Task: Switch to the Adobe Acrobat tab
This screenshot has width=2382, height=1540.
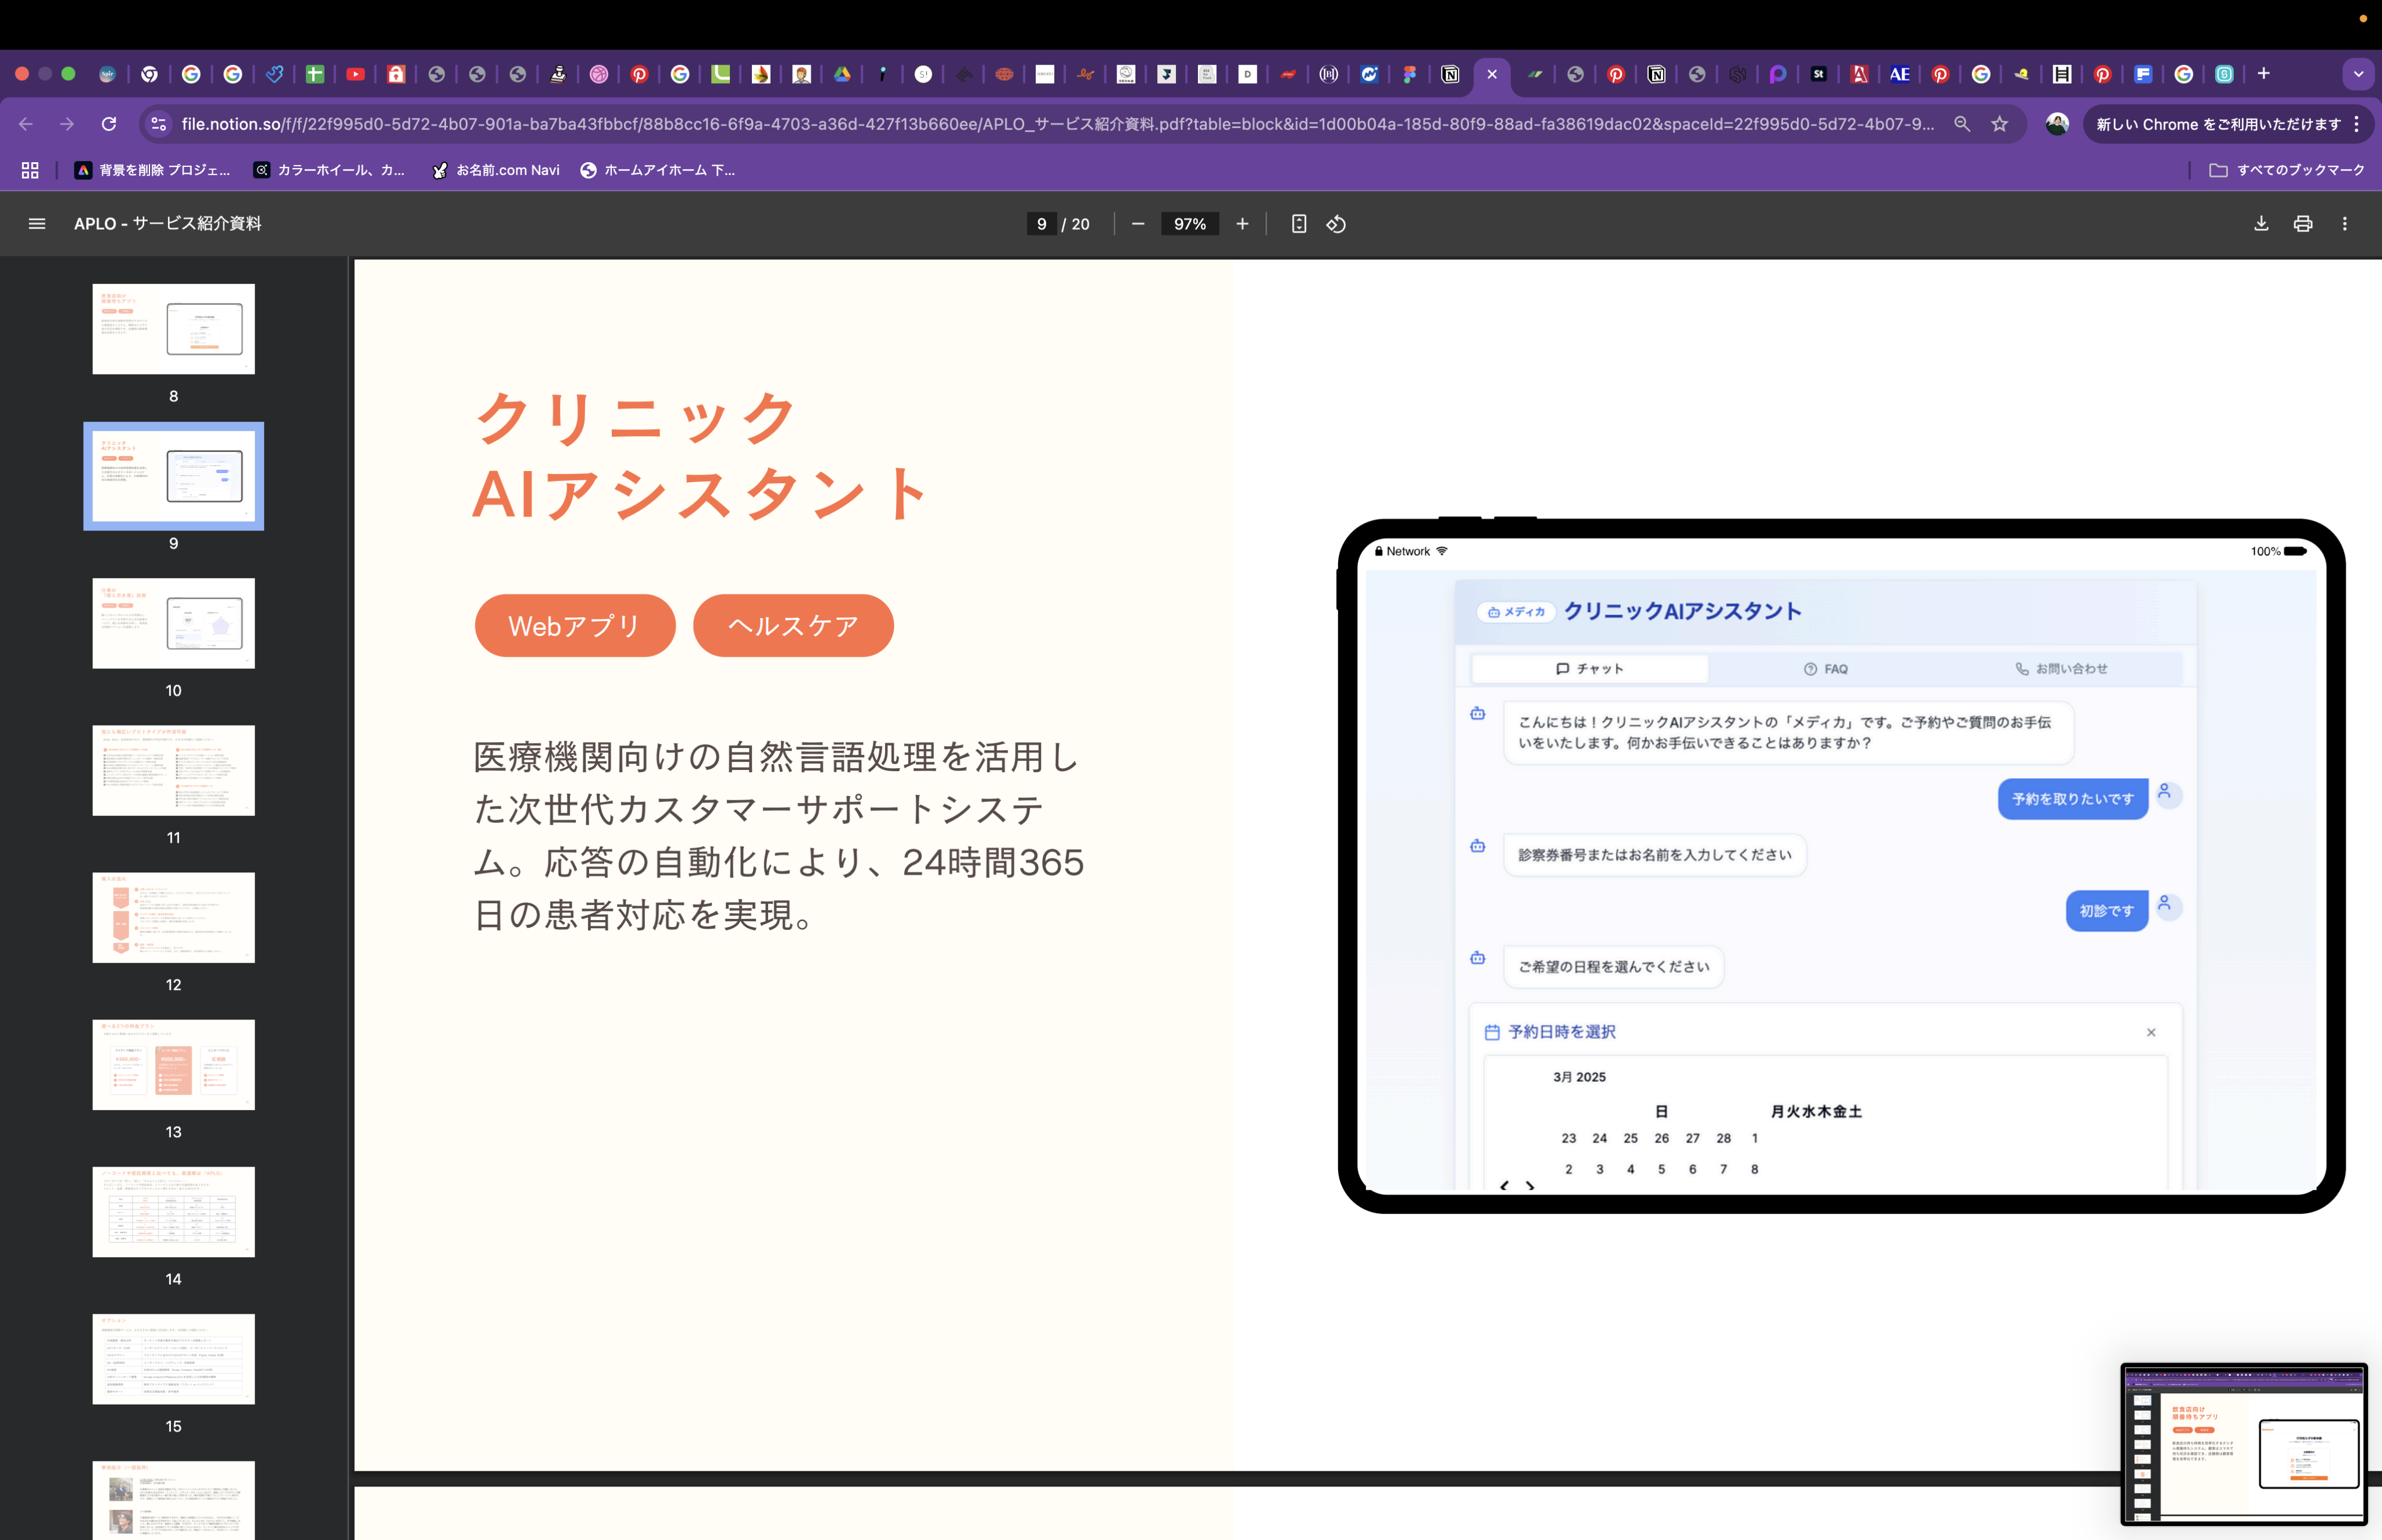Action: 1859,74
